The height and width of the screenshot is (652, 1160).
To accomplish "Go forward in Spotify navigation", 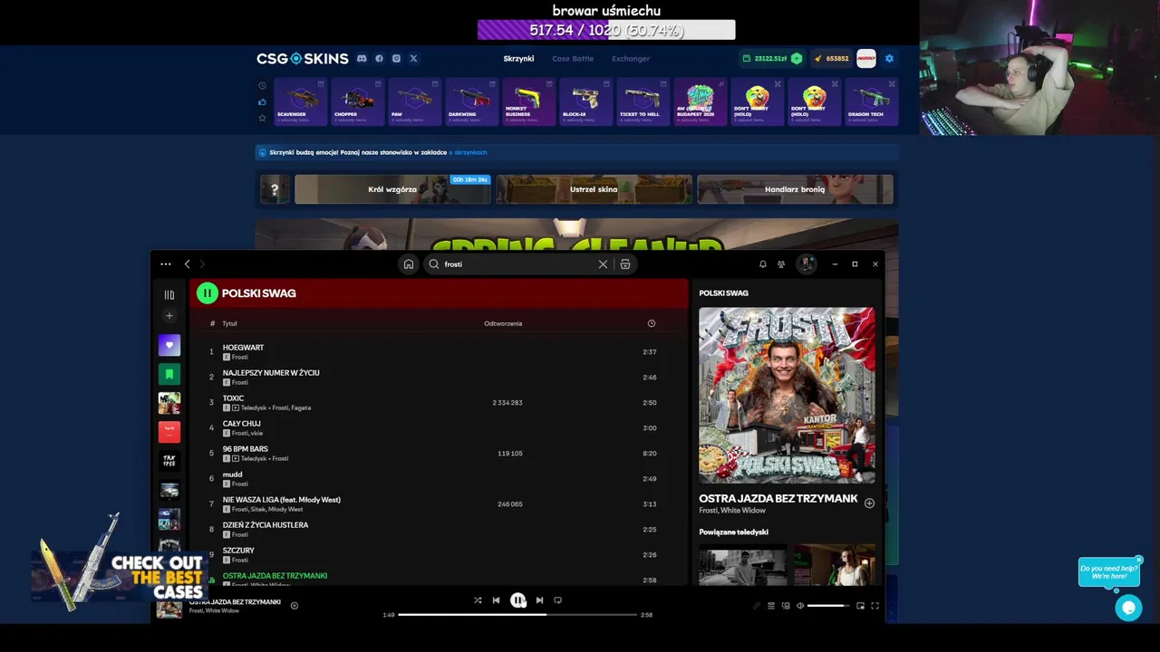I will 202,264.
